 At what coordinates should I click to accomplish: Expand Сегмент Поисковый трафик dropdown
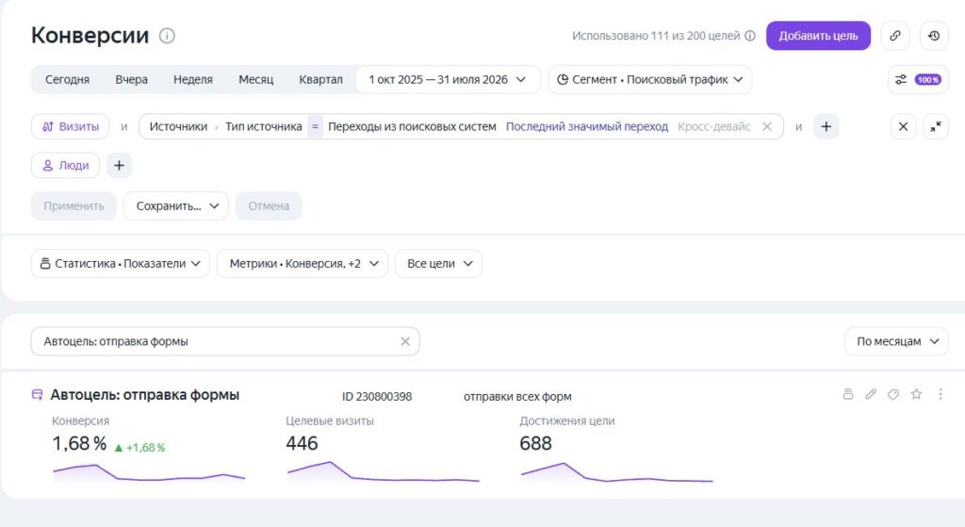(x=650, y=79)
